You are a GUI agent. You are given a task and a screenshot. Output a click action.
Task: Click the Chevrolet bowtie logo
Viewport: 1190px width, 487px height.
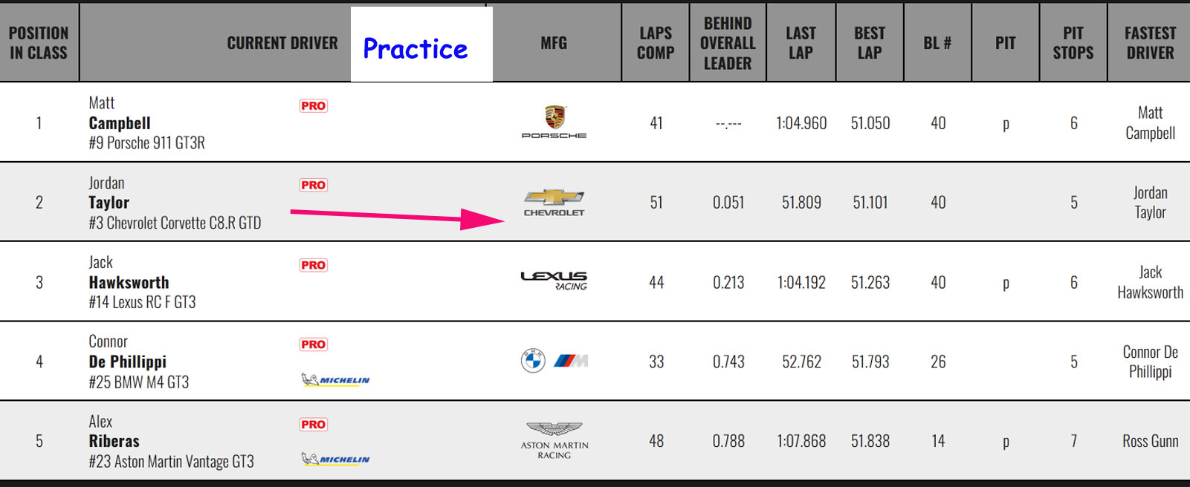pyautogui.click(x=554, y=197)
